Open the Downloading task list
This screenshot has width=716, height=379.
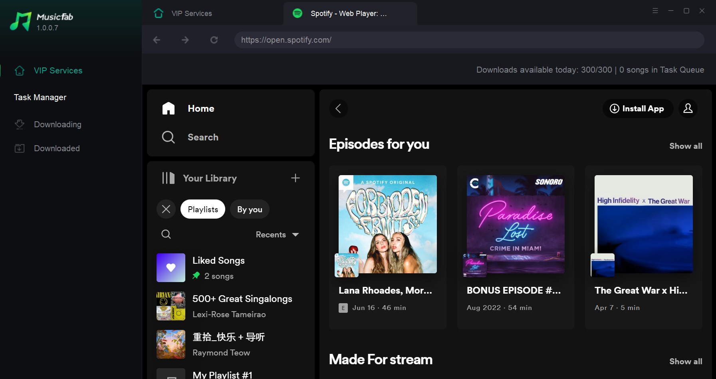[58, 124]
